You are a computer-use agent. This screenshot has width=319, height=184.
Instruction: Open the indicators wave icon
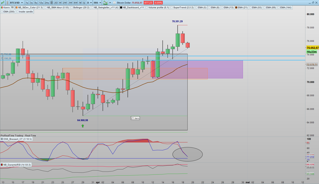[x=106, y=3]
